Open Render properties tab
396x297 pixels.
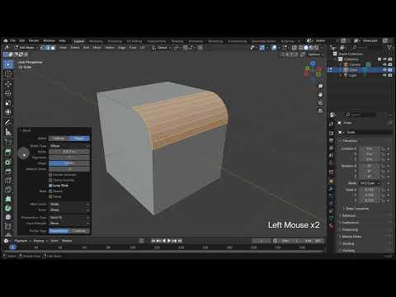click(332, 133)
